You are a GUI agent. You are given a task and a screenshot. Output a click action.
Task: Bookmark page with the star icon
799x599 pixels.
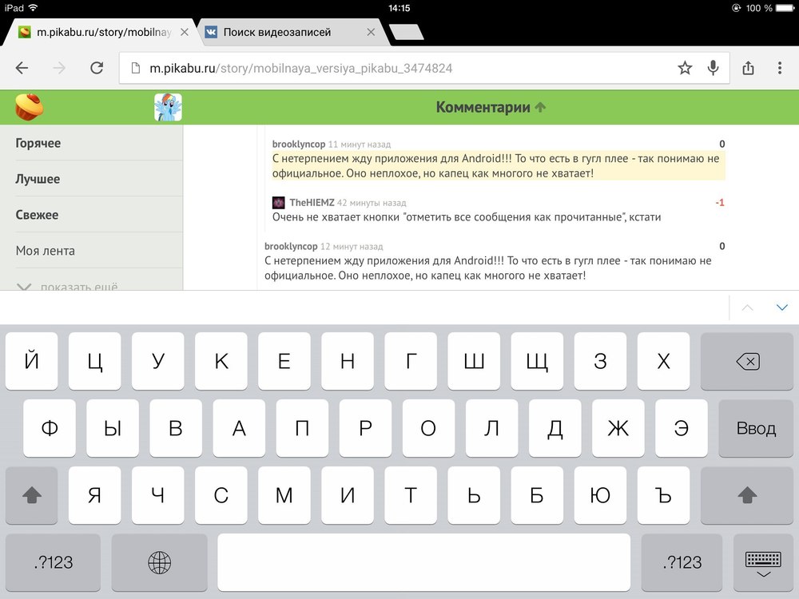pyautogui.click(x=685, y=69)
